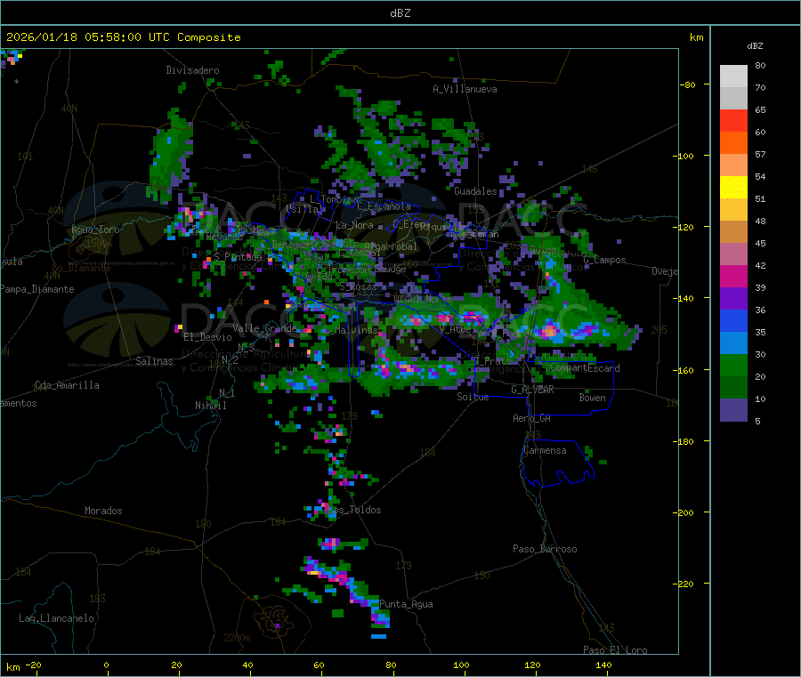Image resolution: width=801 pixels, height=677 pixels.
Task: Click the 60 km bottom axis tick
Action: click(x=319, y=665)
